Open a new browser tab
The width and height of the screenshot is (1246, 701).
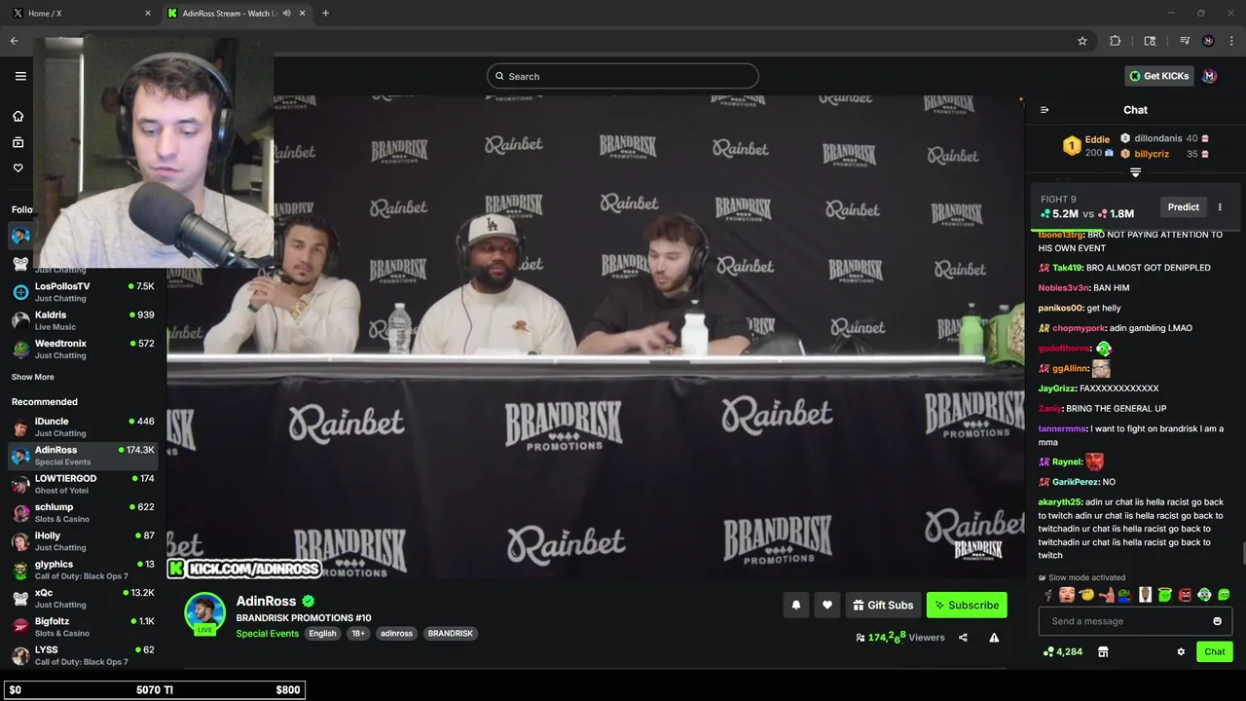click(325, 13)
